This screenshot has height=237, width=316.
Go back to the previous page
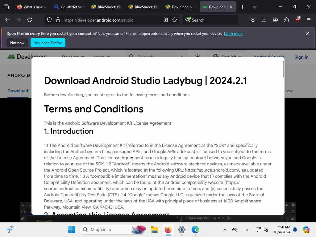(x=7, y=20)
